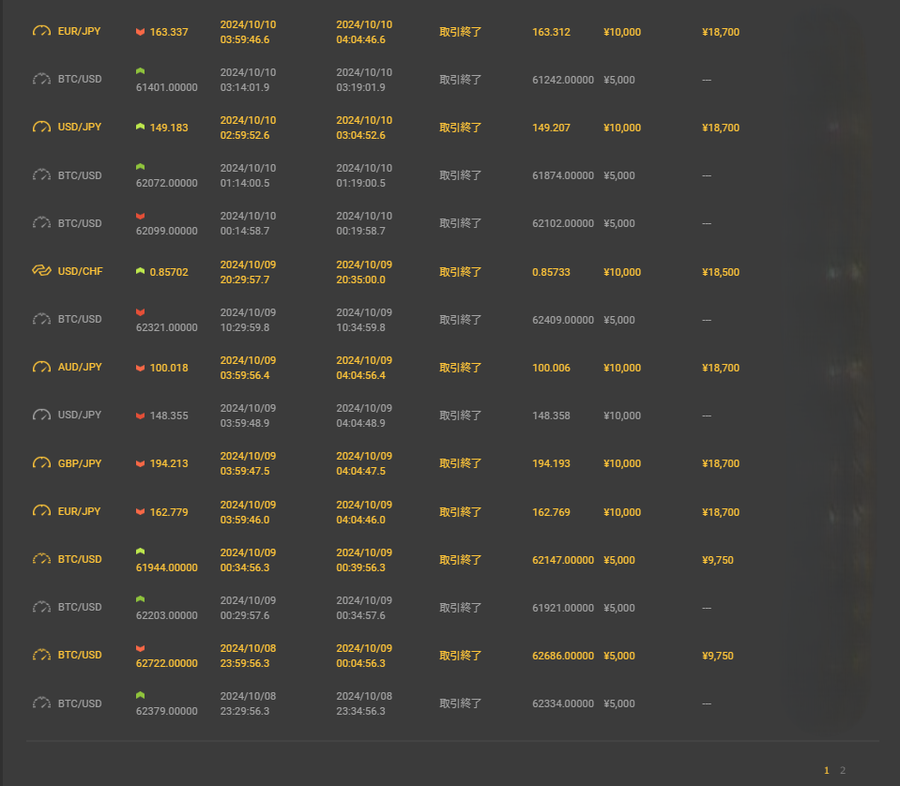Click the red down arrow at 194.213
Screen dimensions: 900x786
pyautogui.click(x=140, y=463)
